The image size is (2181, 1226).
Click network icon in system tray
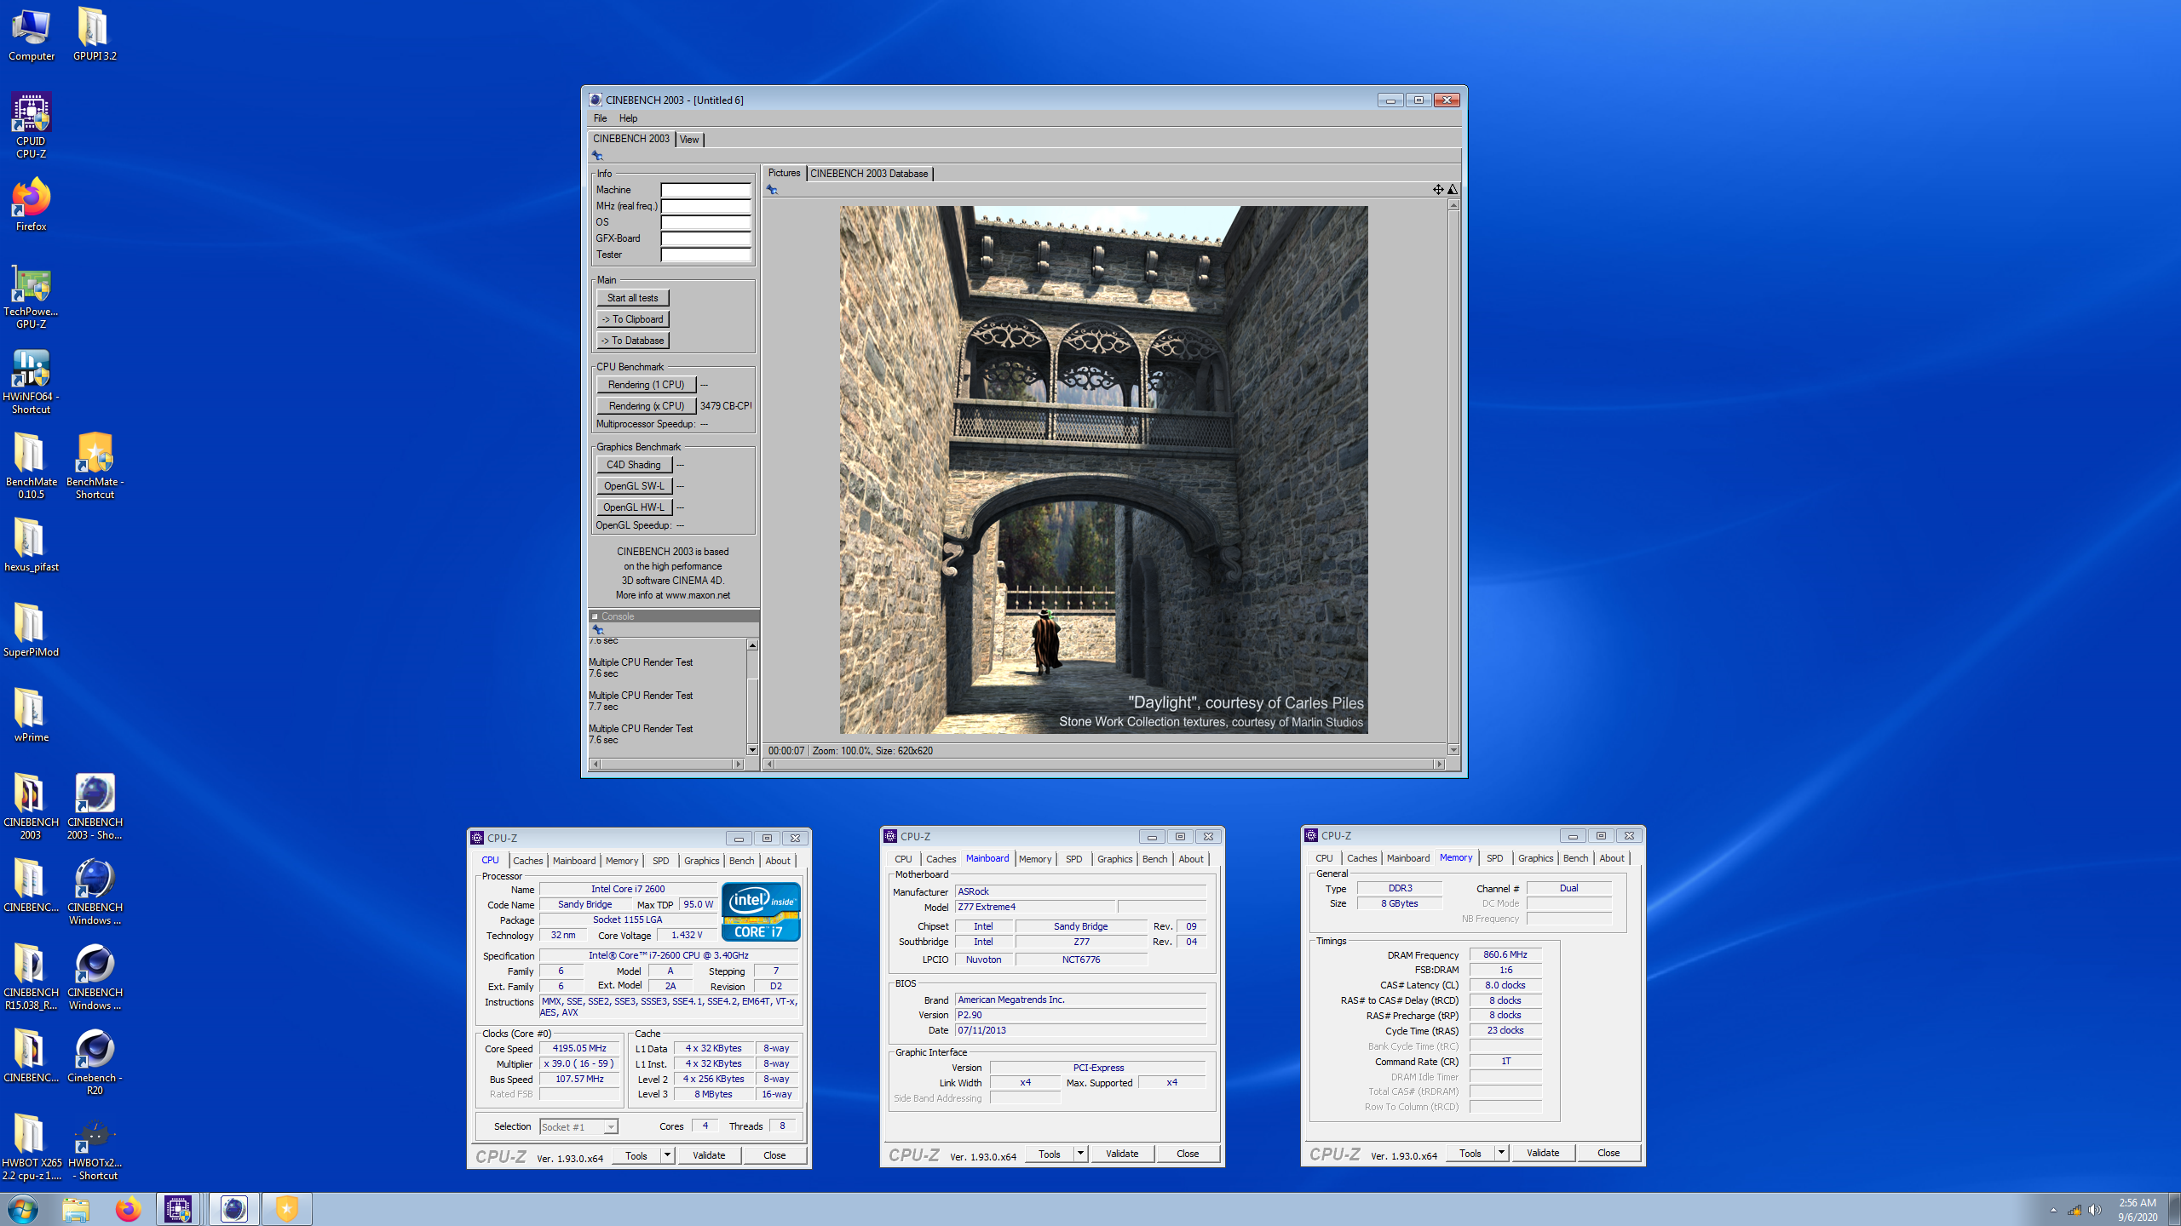click(x=2074, y=1210)
